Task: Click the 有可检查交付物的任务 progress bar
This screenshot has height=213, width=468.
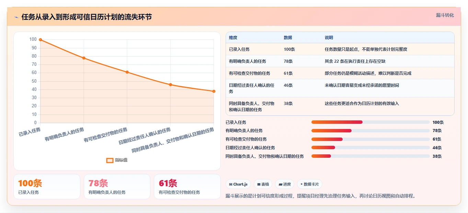Action: click(x=370, y=139)
